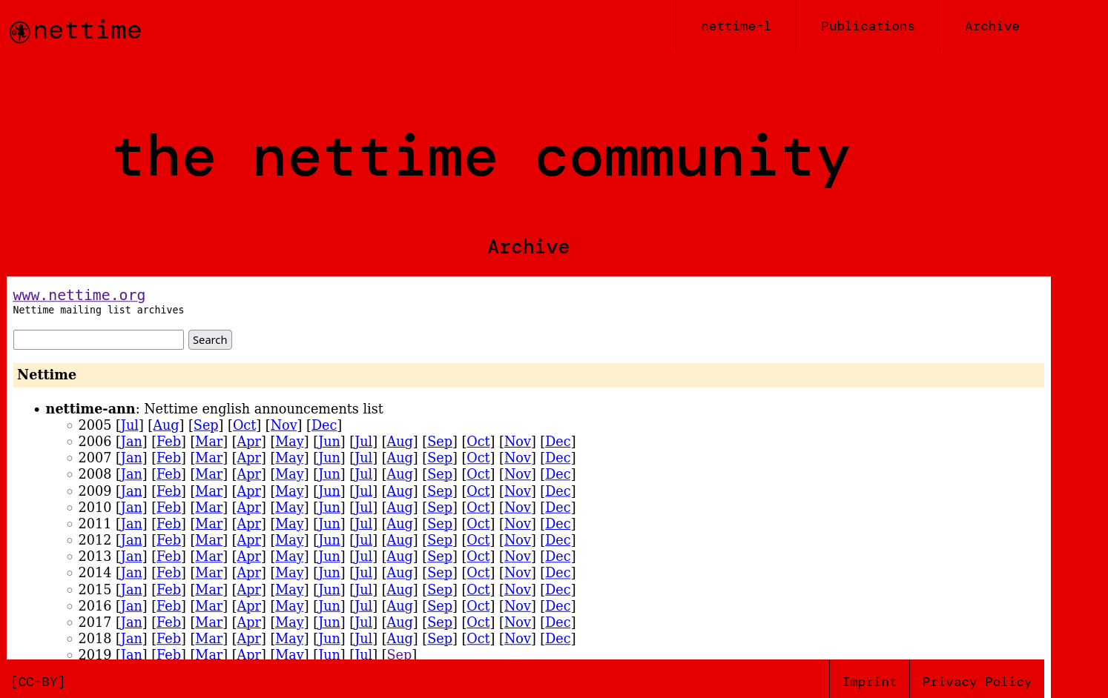
Task: Follow the www.nettime.org link
Action: pyautogui.click(x=79, y=295)
